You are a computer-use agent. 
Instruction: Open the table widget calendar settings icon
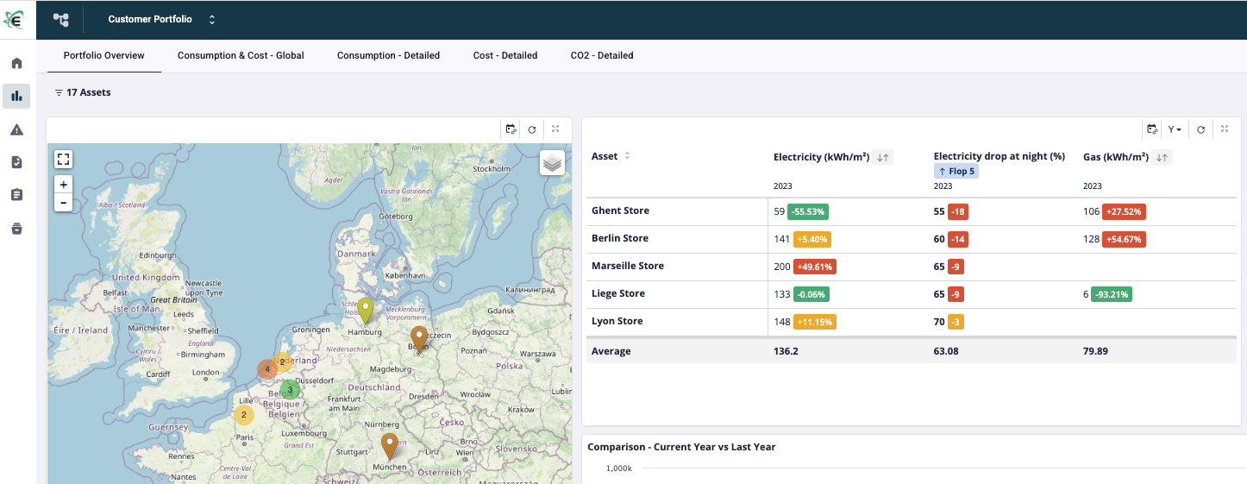pyautogui.click(x=1152, y=129)
